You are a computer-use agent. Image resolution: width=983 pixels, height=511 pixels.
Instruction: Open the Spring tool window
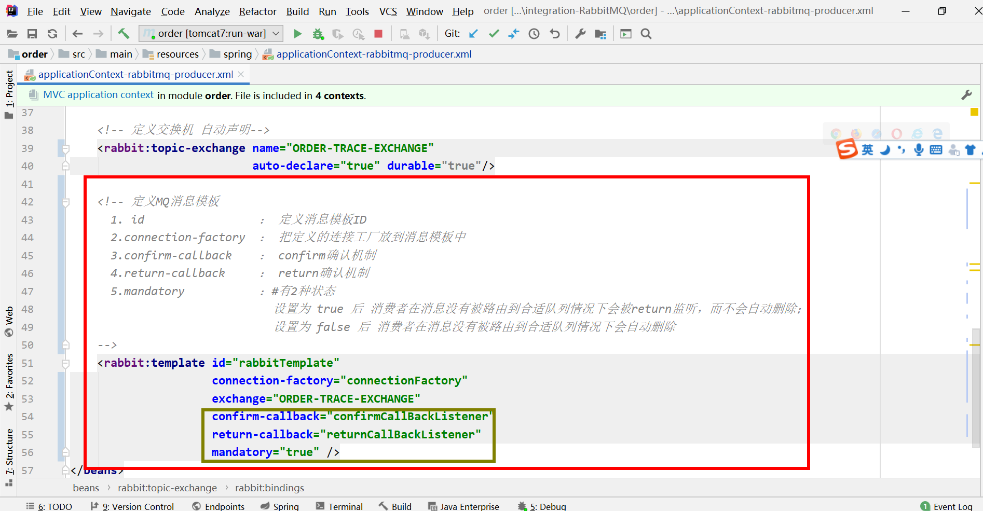click(x=279, y=506)
